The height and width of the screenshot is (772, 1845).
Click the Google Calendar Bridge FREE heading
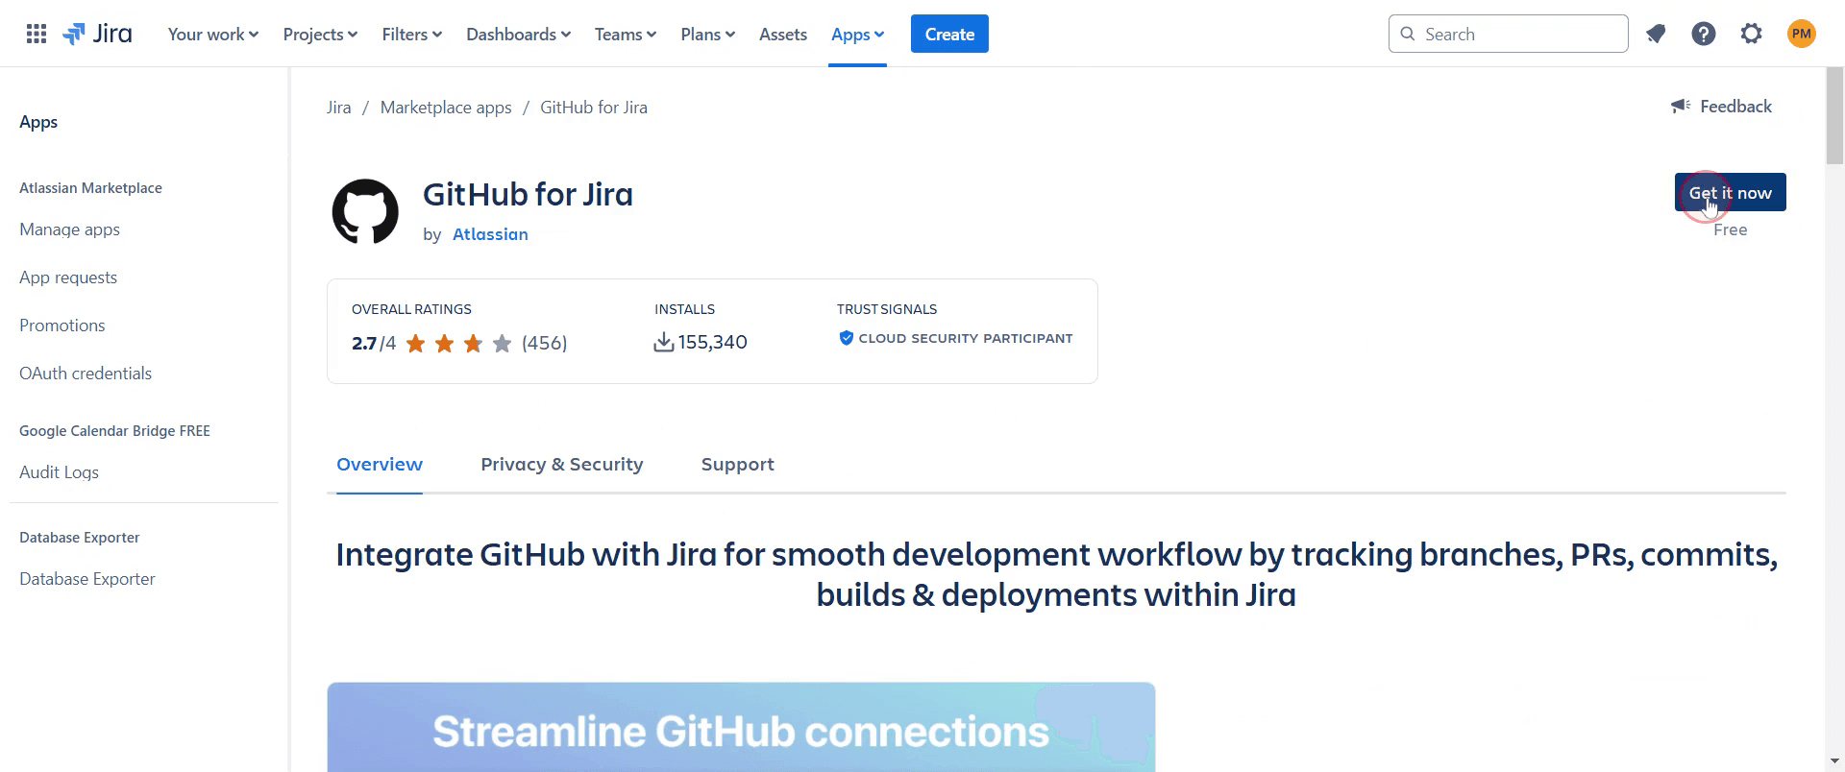point(114,431)
